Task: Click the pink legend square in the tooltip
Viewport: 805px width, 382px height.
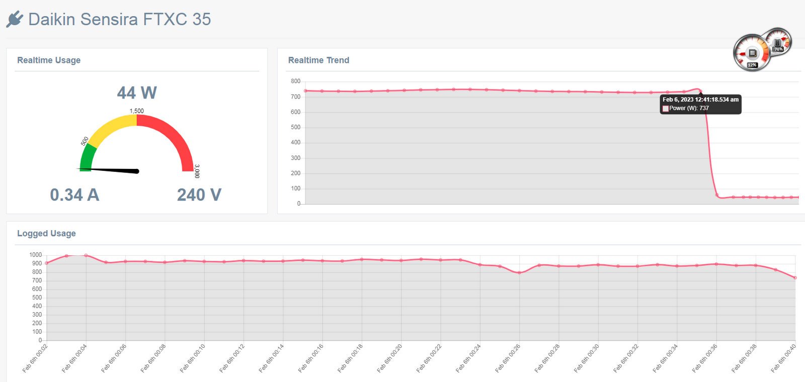Action: pos(666,109)
